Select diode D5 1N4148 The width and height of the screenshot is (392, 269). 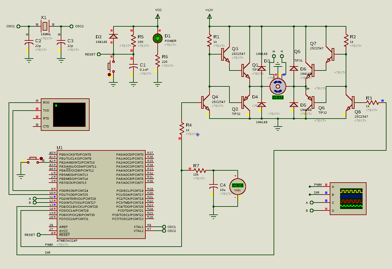(x=294, y=104)
